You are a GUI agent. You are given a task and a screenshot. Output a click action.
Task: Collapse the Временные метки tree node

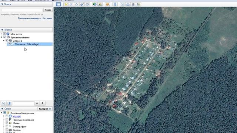tap(1, 37)
